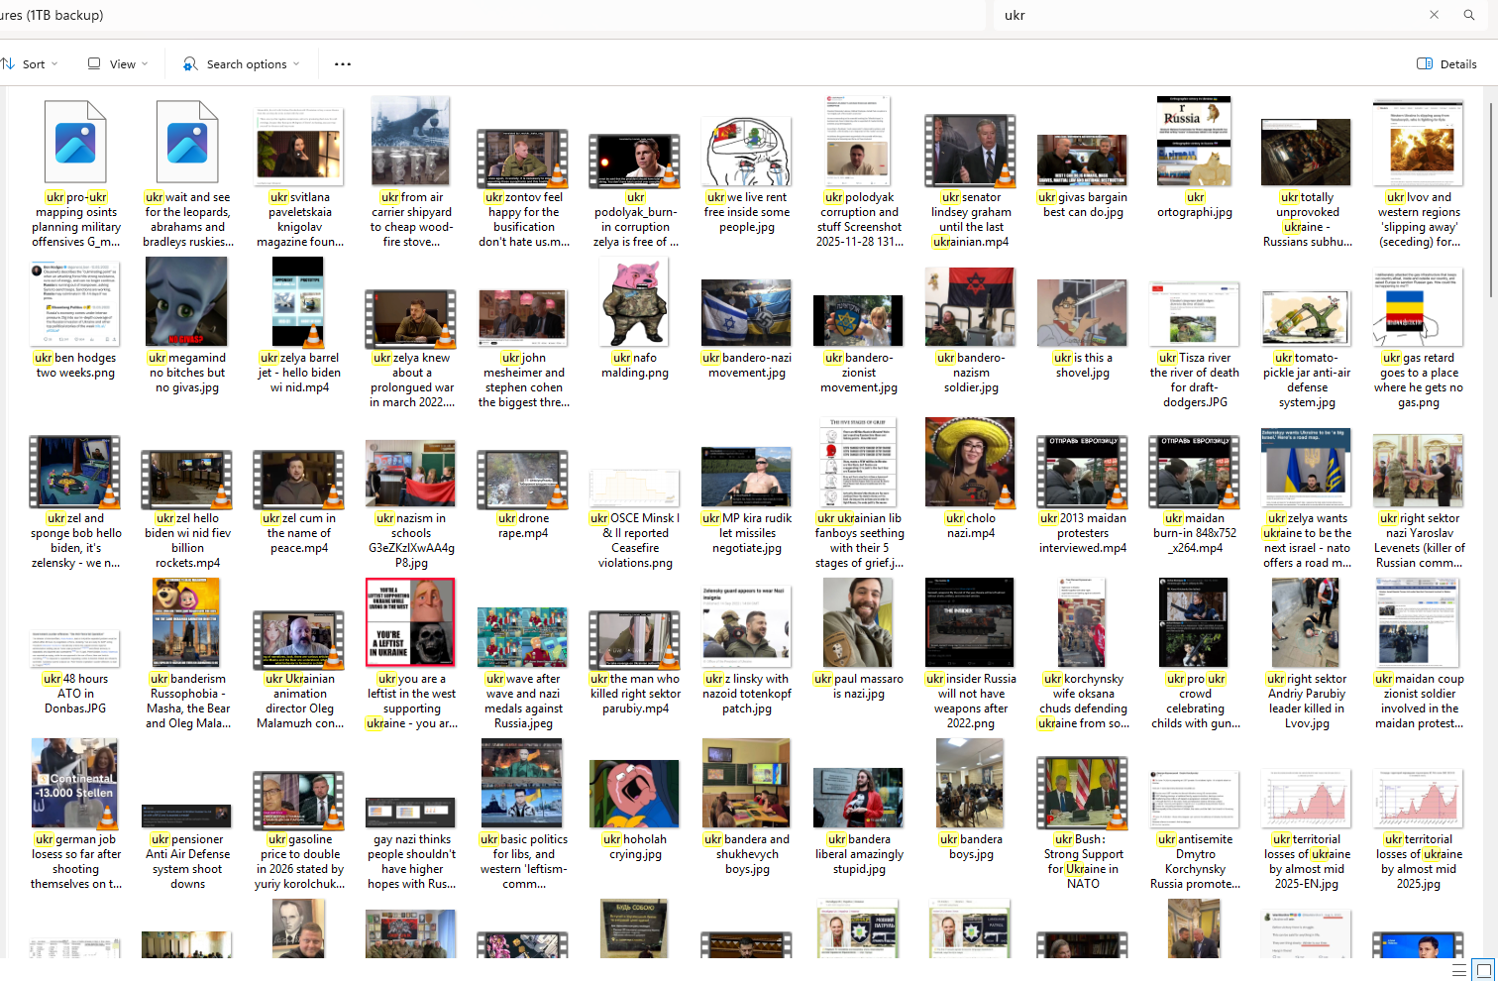This screenshot has height=981, width=1498.
Task: Click the vertical scrollbar on the right
Action: tap(1491, 198)
